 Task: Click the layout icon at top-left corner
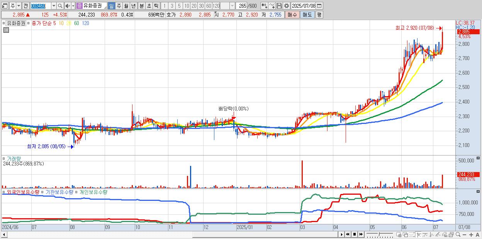tap(5, 6)
